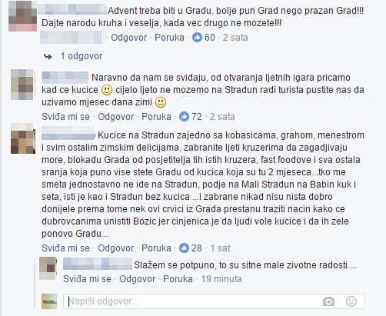
Task: Open the profile picture of the first commenter
Action: [x=23, y=16]
